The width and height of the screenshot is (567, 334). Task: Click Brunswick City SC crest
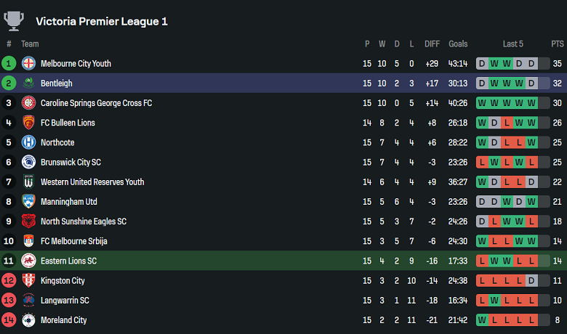[x=29, y=162]
